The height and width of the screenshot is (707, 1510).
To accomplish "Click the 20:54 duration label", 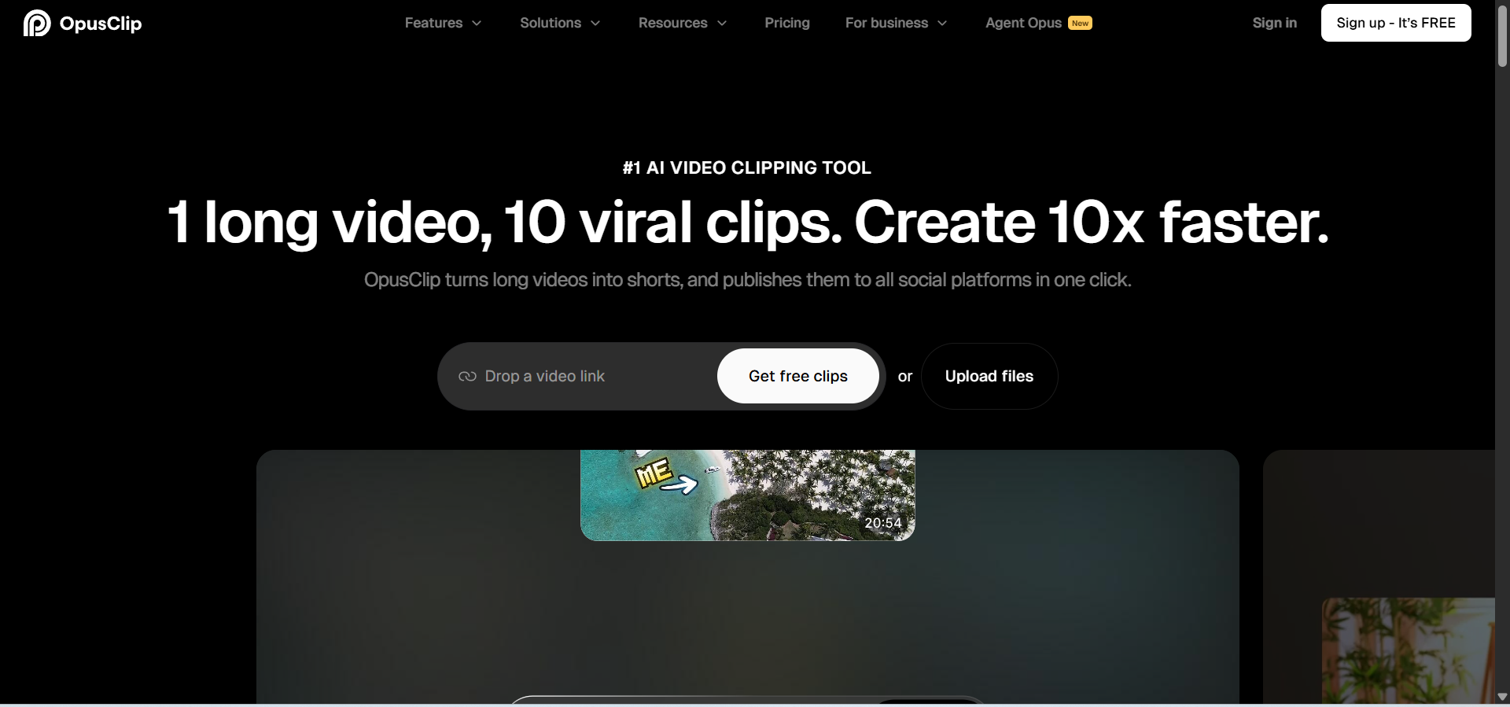I will pyautogui.click(x=883, y=523).
